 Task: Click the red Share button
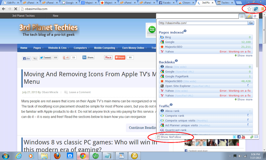tap(120, 58)
